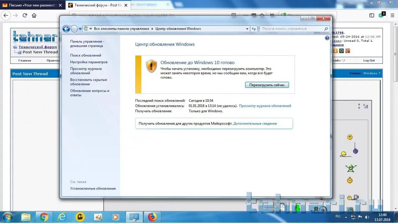The height and width of the screenshot is (223, 398).
Task: Click the browser Home button
Action: 34,15
